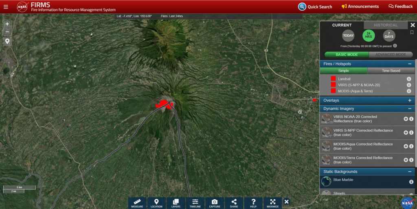Expand the Overlays section
Image resolution: width=417 pixels, height=209 pixels.
coord(409,100)
